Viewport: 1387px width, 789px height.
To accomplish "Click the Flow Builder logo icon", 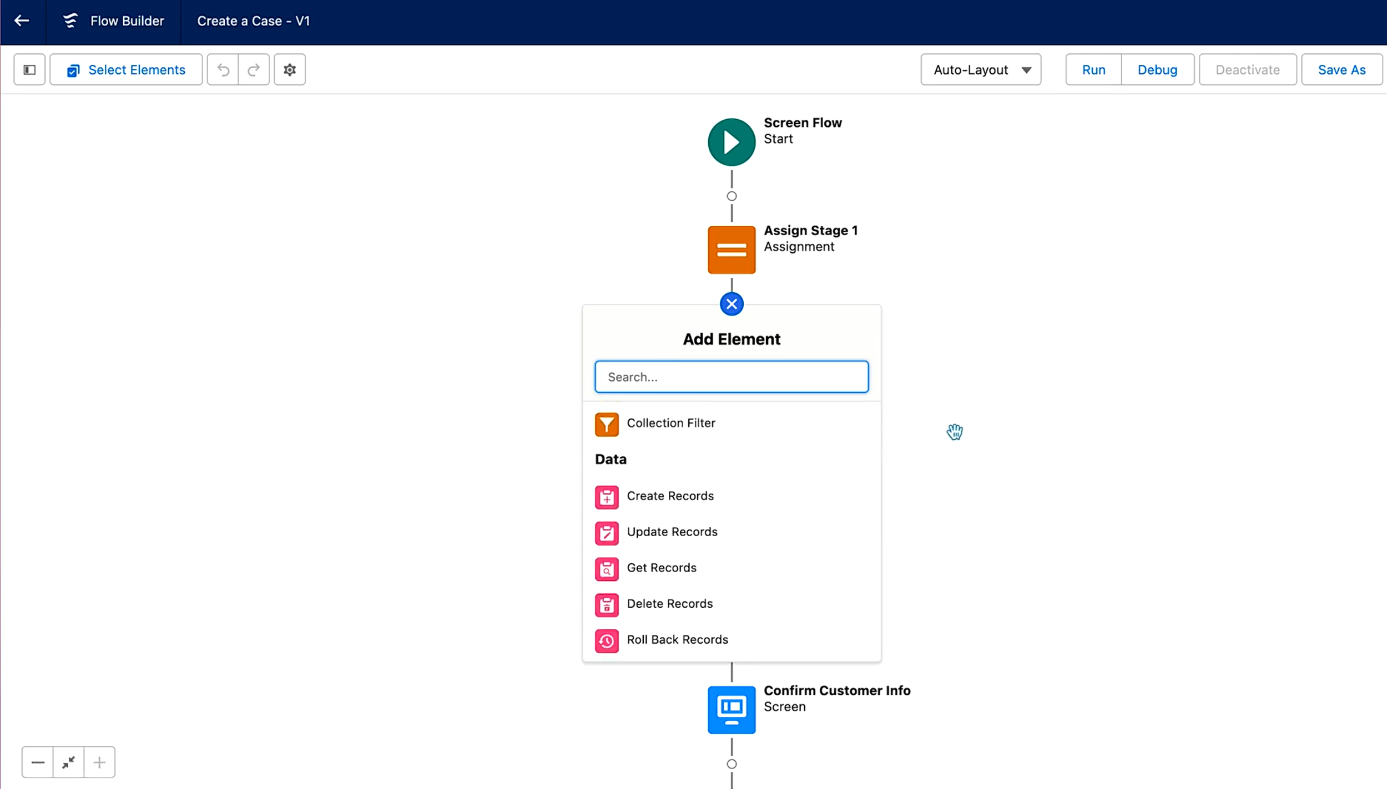I will [x=70, y=21].
